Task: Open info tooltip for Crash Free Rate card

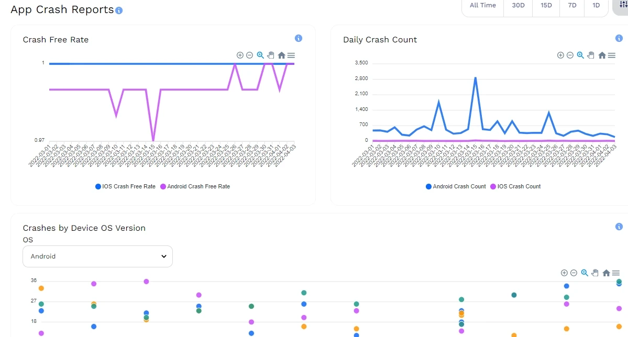Action: click(299, 38)
